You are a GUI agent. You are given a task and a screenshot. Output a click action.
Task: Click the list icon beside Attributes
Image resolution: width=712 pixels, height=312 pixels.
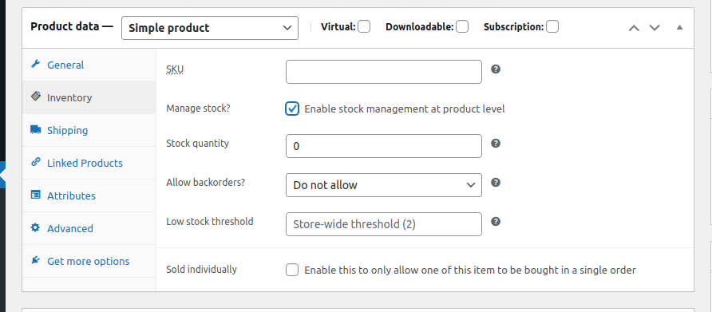35,195
